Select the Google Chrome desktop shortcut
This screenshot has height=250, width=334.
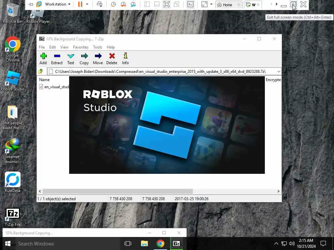coord(12,49)
